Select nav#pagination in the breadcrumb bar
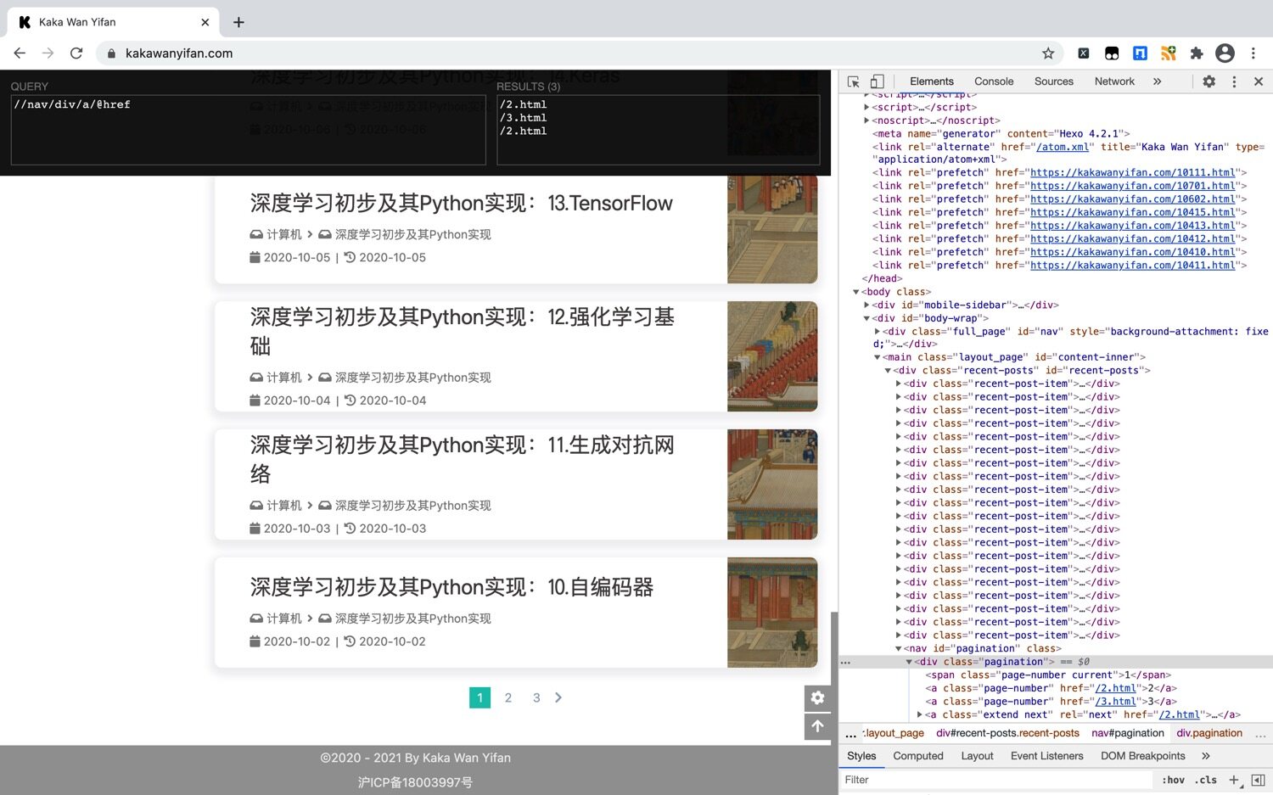The width and height of the screenshot is (1273, 795). (1127, 732)
